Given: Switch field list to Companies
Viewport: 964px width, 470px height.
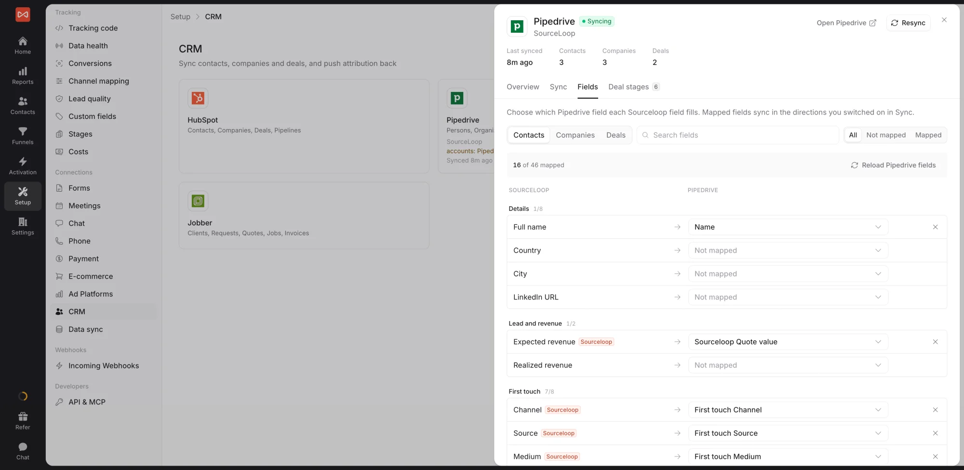Looking at the screenshot, I should tap(575, 135).
